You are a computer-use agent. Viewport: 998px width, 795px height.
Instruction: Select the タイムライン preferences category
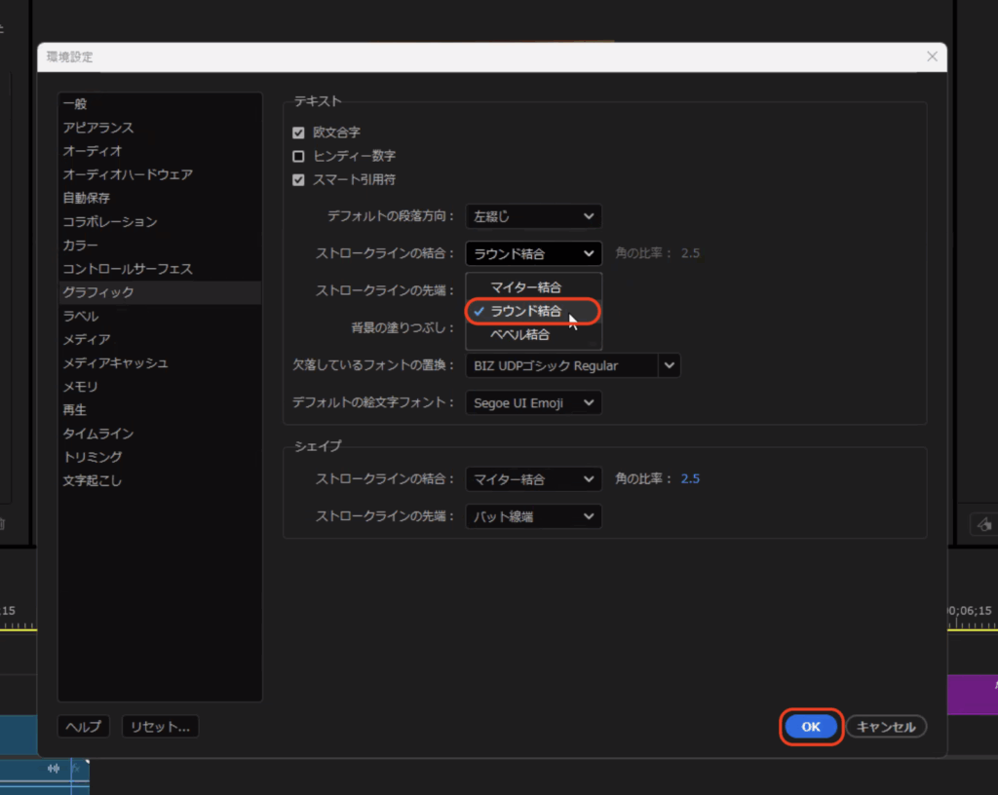[98, 434]
